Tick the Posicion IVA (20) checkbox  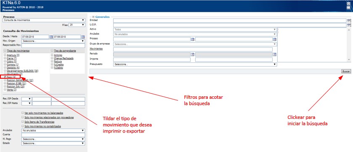[5, 86]
